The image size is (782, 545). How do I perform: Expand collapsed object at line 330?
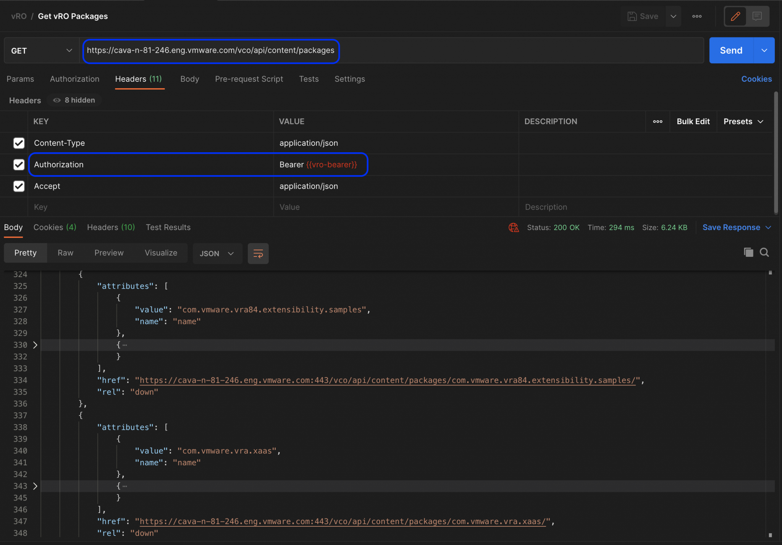click(x=35, y=345)
